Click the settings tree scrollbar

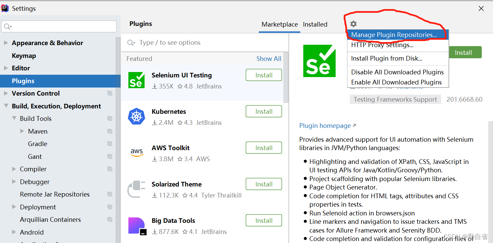coord(118,140)
